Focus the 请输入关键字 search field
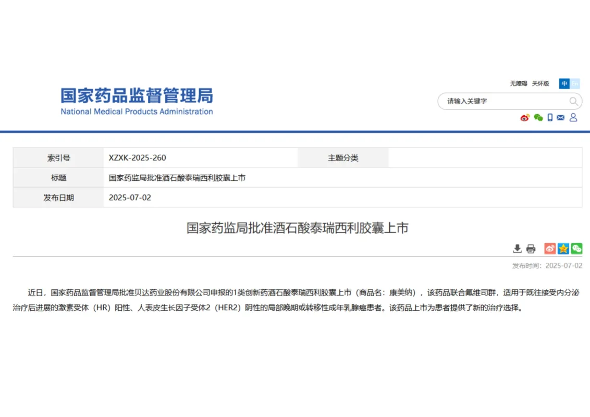The height and width of the screenshot is (417, 590). pos(500,101)
